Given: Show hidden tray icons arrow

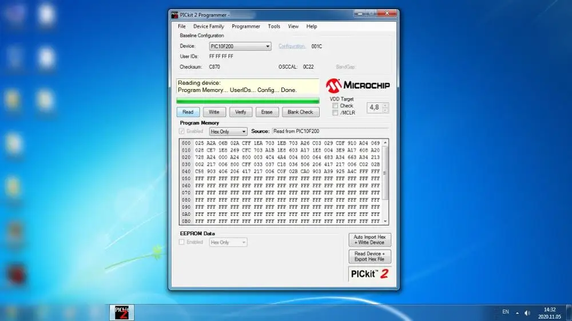Looking at the screenshot, I should 517,312.
